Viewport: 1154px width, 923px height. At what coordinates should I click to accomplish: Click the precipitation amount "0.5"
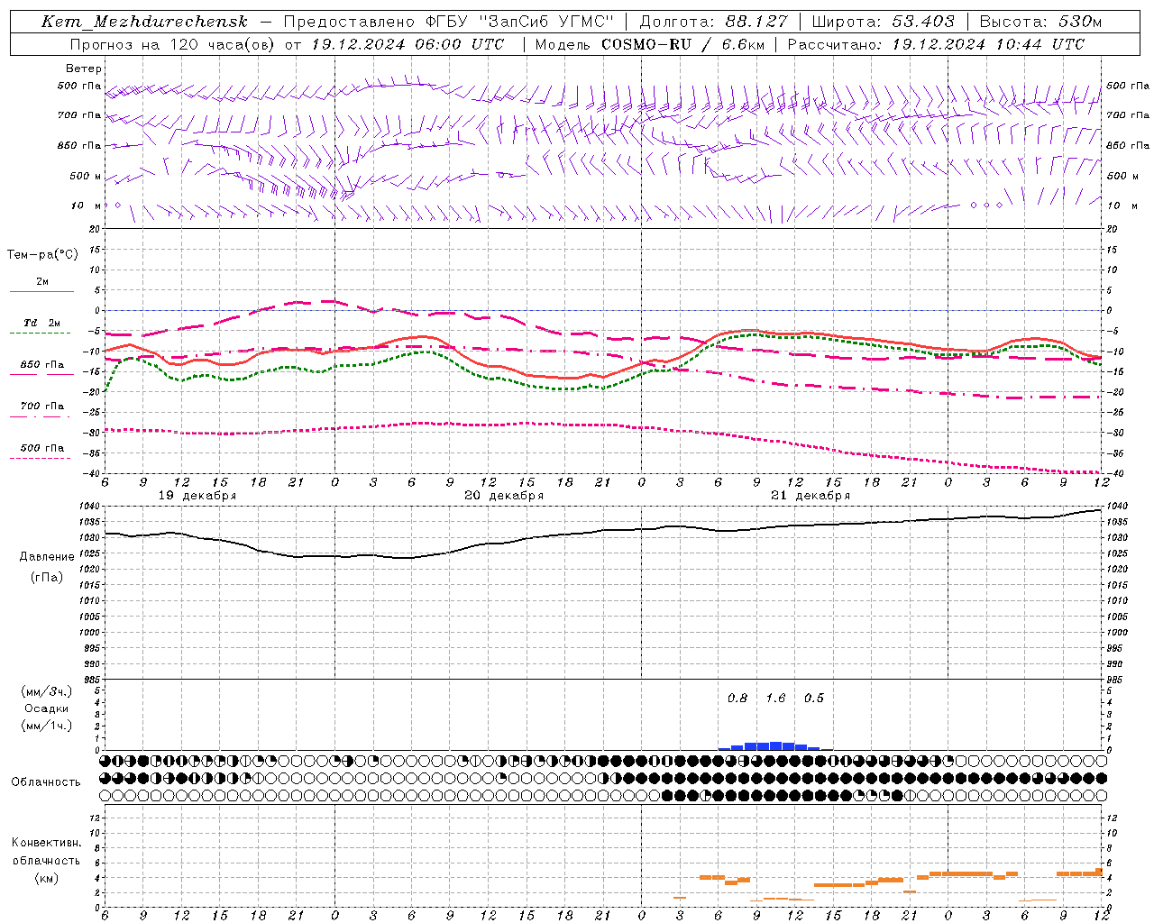pyautogui.click(x=814, y=699)
